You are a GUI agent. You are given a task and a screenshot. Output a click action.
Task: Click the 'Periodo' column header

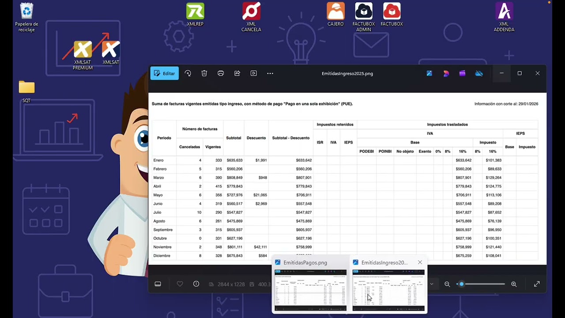tap(164, 138)
